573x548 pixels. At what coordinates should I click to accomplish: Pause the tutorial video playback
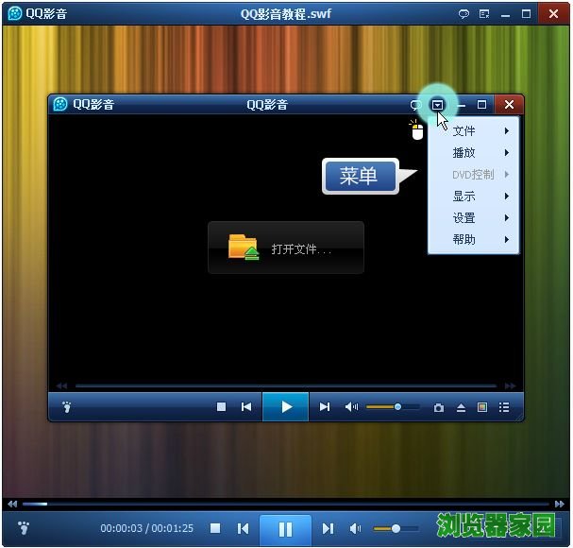coord(285,529)
